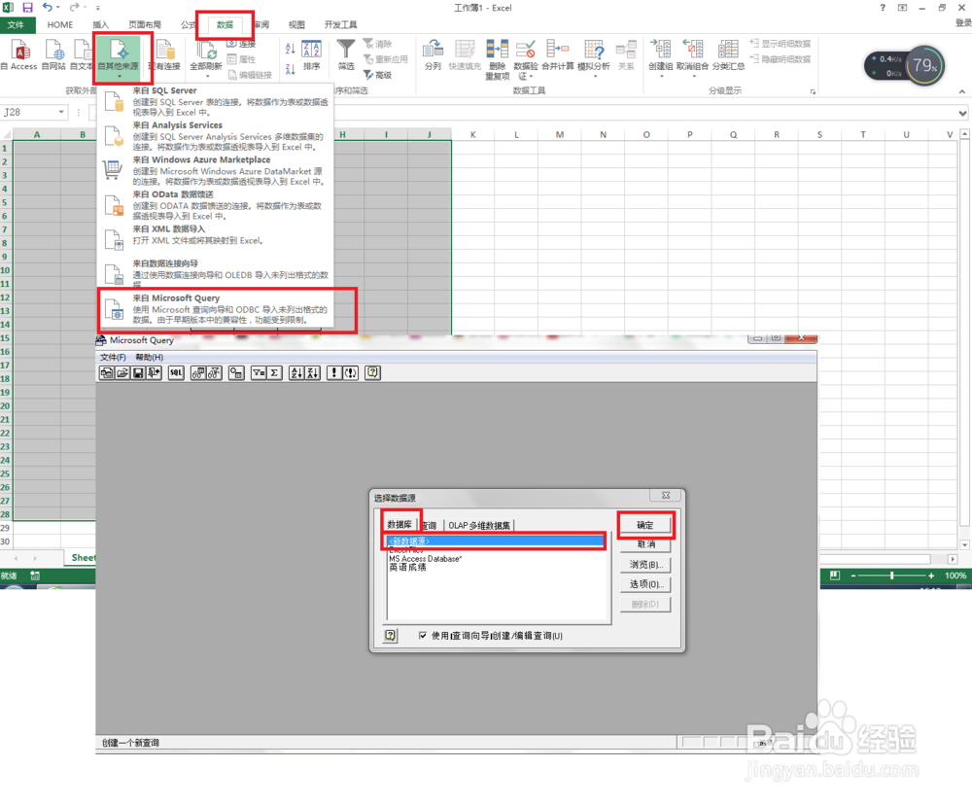
Task: Switch to Developer (开发工具) tab
Action: click(340, 25)
